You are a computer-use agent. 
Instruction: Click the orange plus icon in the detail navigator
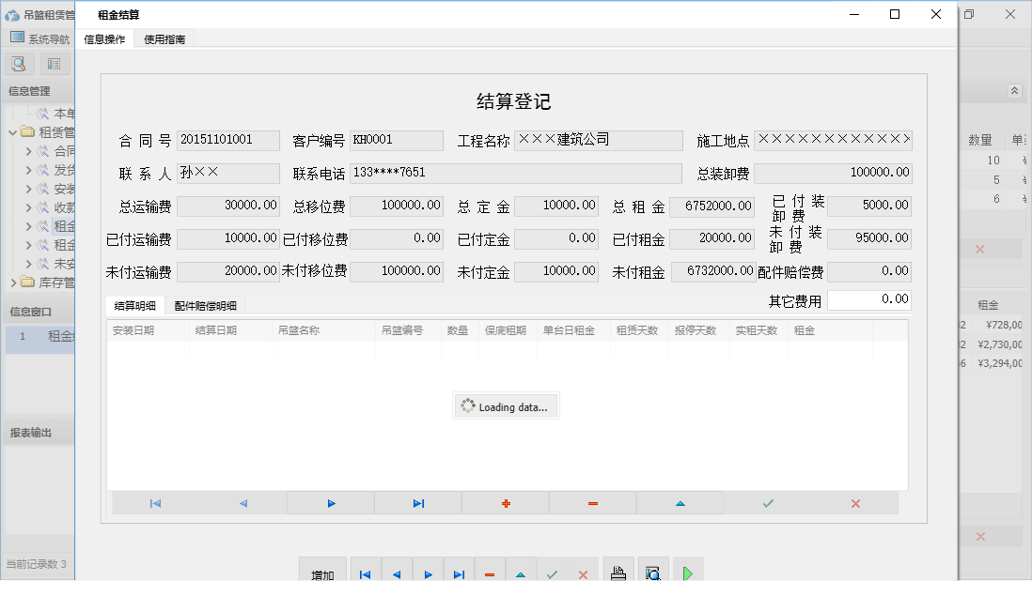(505, 503)
